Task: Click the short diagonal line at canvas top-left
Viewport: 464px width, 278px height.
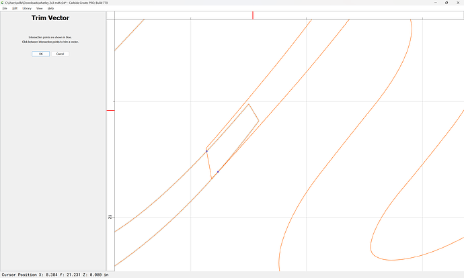Action: pyautogui.click(x=129, y=35)
